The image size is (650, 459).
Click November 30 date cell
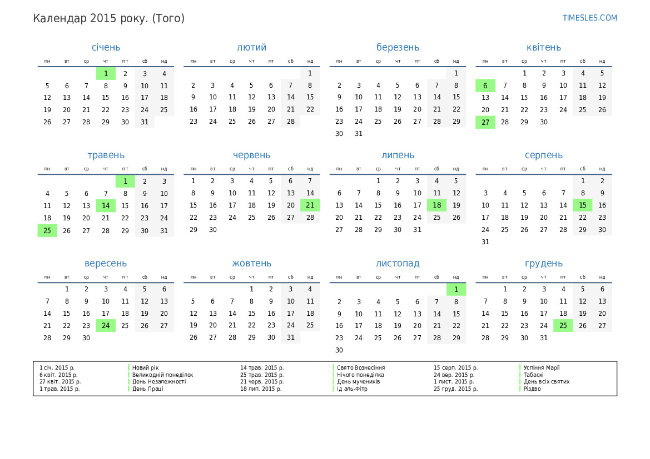pyautogui.click(x=339, y=350)
